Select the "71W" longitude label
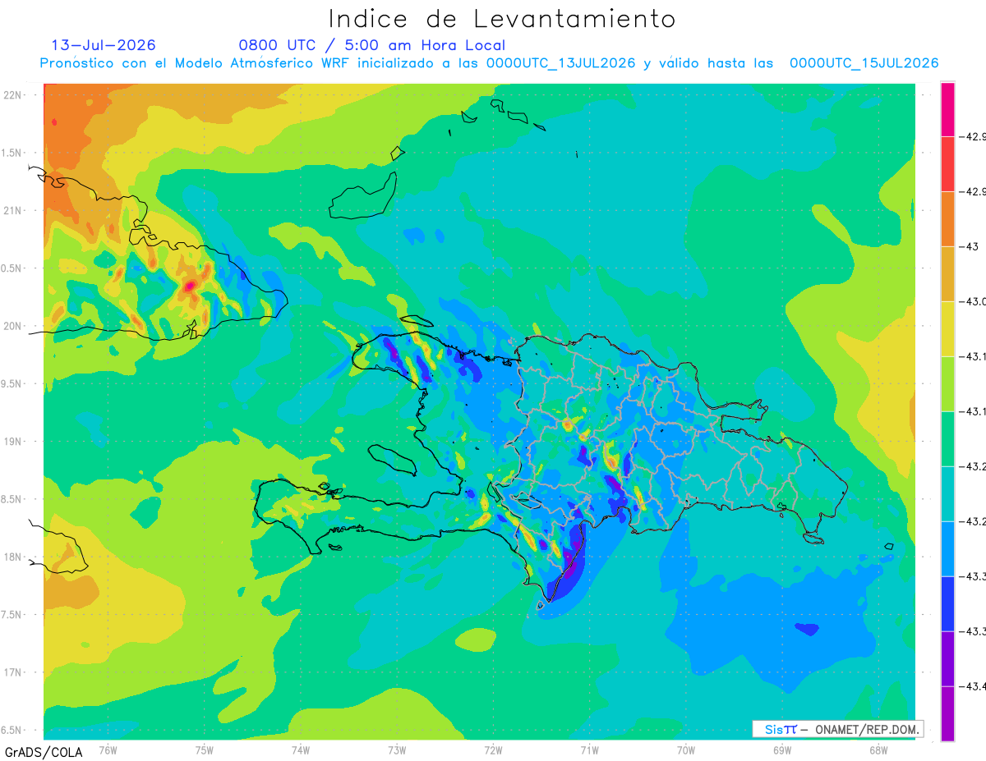 589,750
